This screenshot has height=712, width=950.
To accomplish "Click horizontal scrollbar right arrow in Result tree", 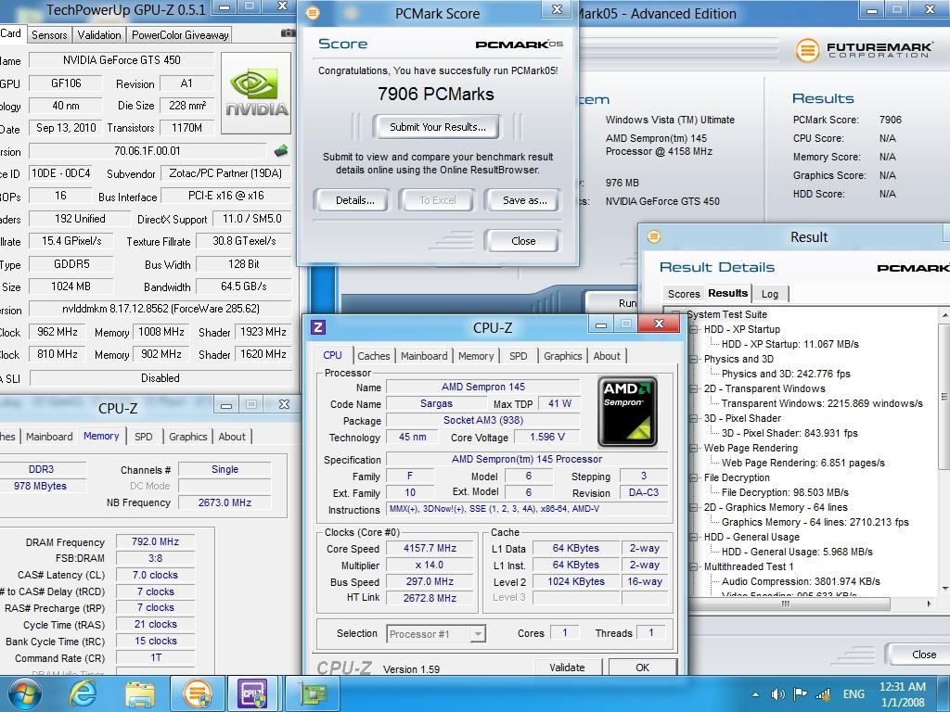I will click(930, 604).
